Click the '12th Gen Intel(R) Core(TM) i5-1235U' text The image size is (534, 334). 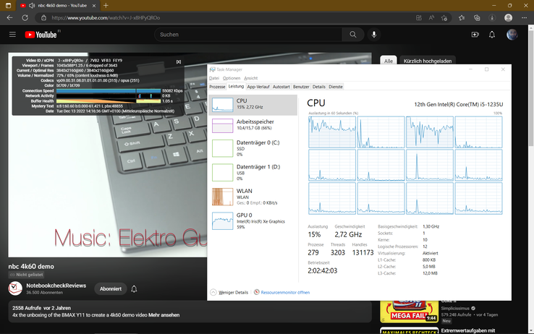pos(459,104)
